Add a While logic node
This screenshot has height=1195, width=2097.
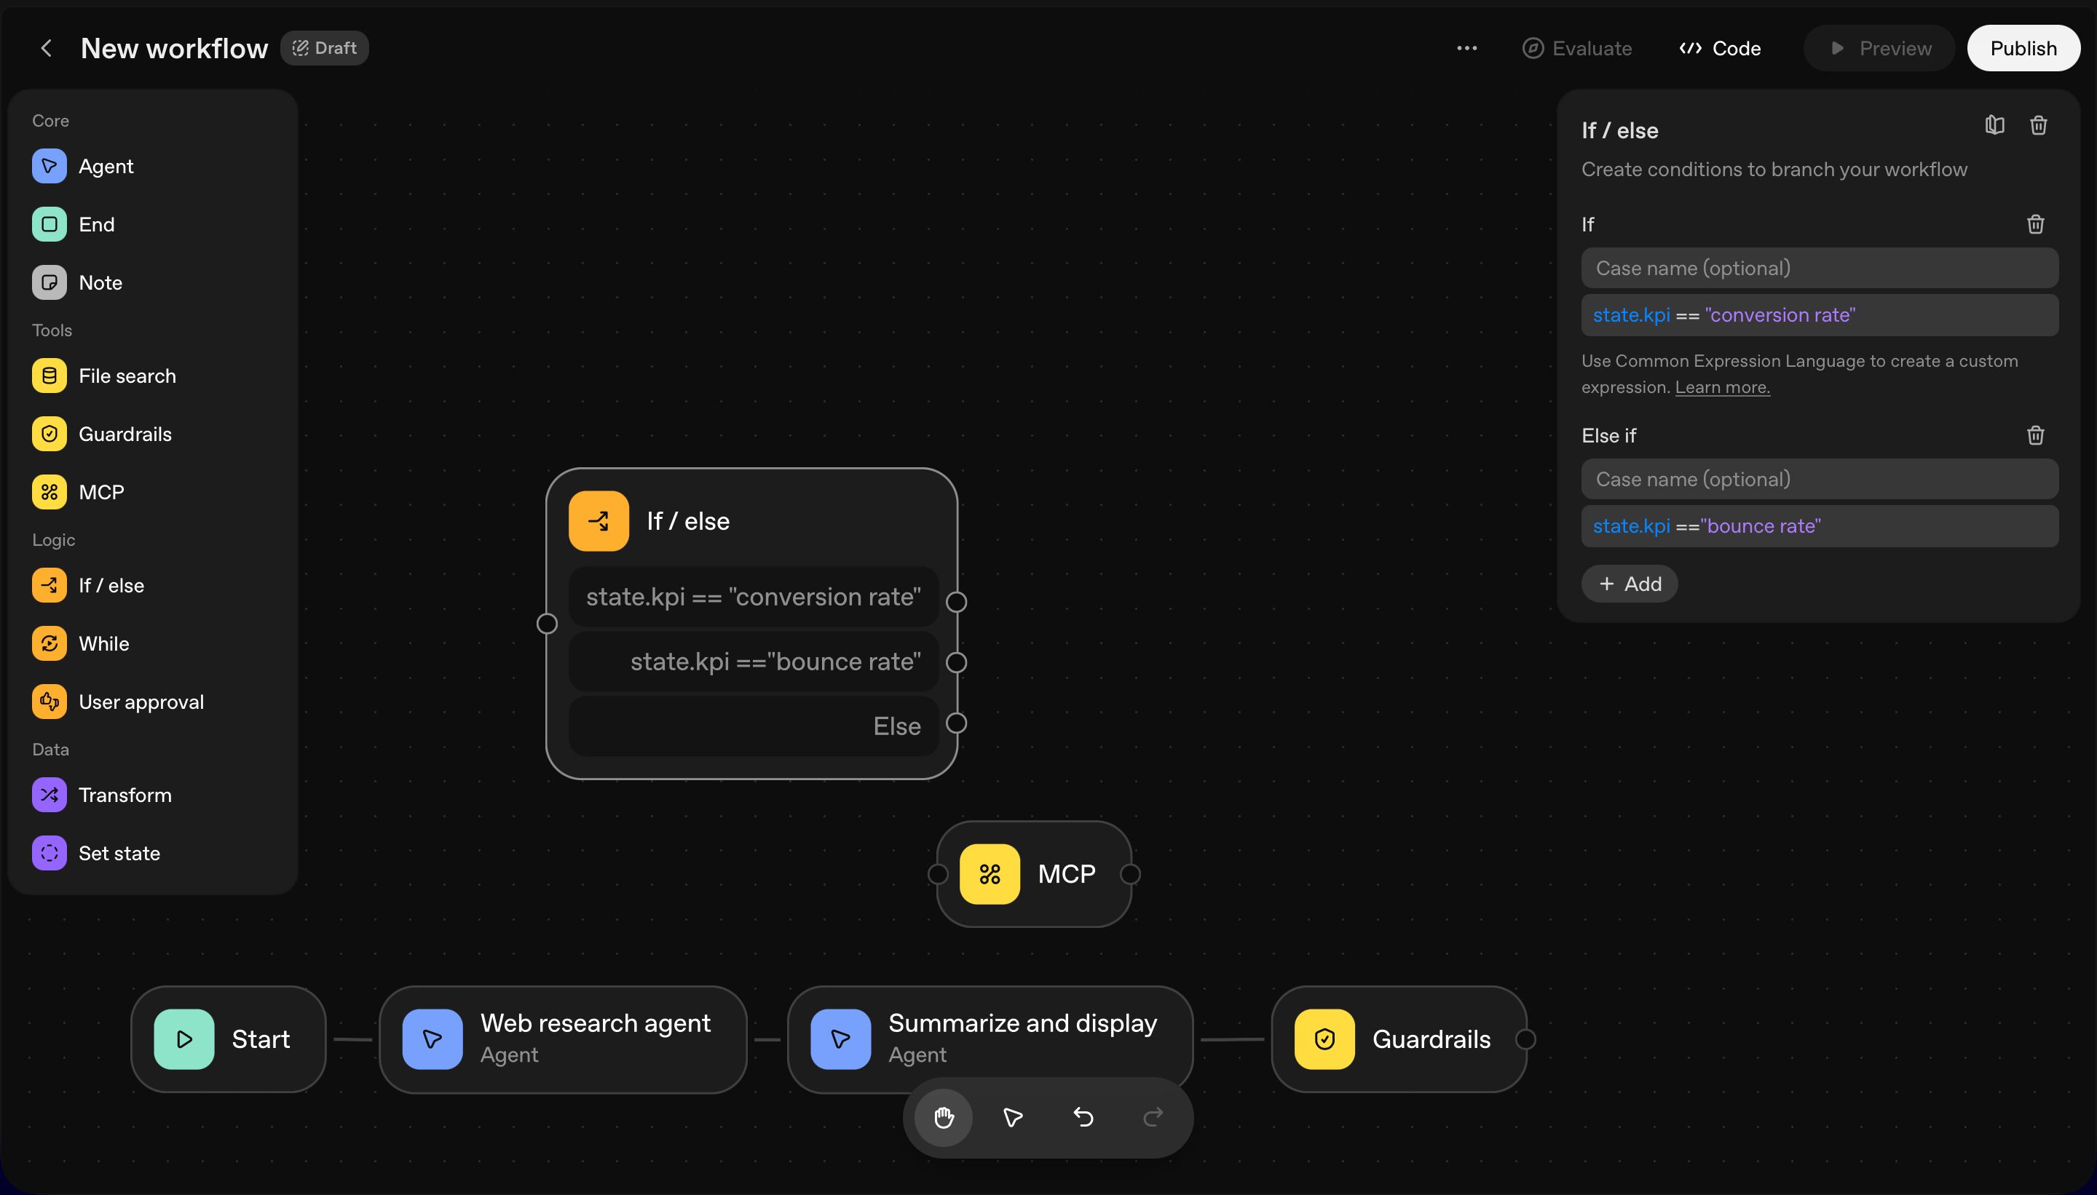[103, 643]
